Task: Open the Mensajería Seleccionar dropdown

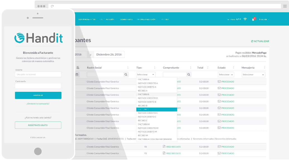Action: coord(253,74)
